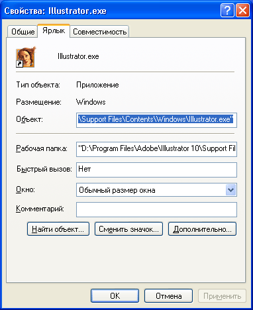Click the Объект label
This screenshot has width=253, height=310.
coord(29,119)
